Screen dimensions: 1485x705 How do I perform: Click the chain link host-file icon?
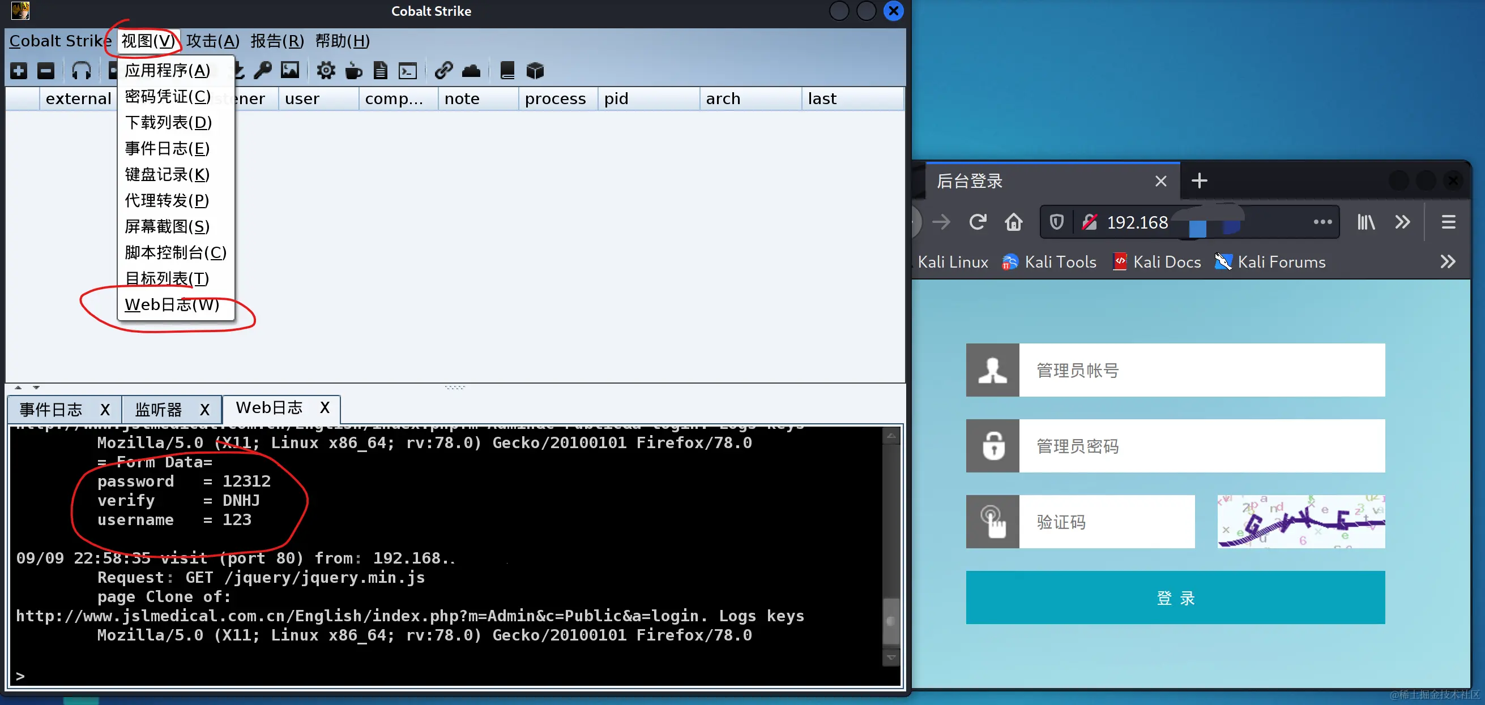[x=443, y=70]
